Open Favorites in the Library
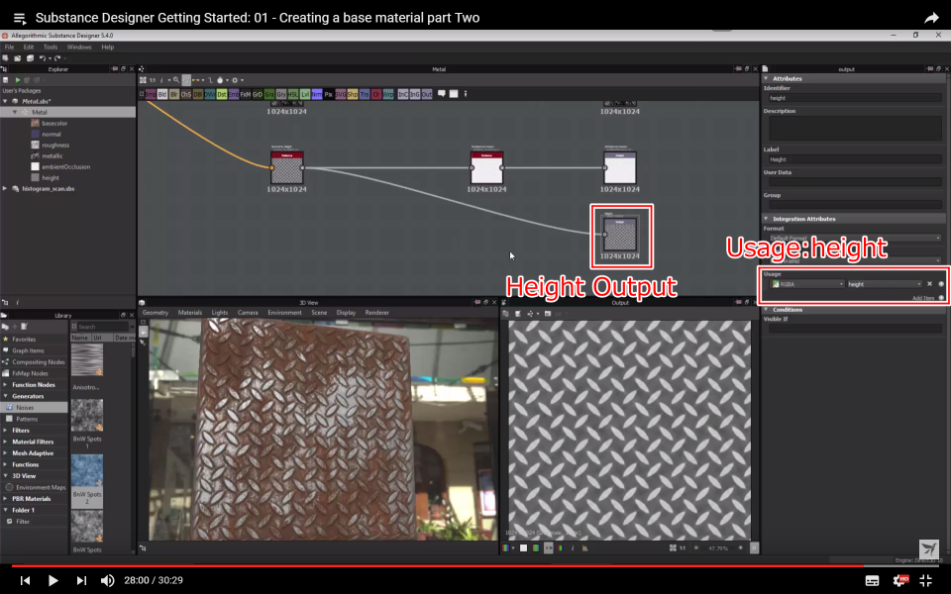This screenshot has width=951, height=594. coord(24,339)
